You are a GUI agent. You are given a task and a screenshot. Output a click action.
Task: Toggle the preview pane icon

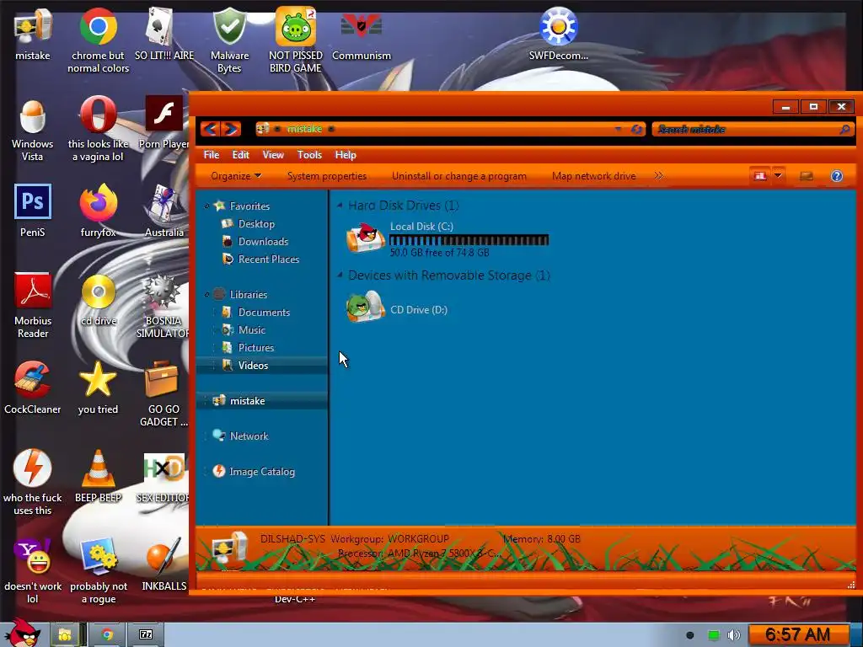(x=807, y=176)
